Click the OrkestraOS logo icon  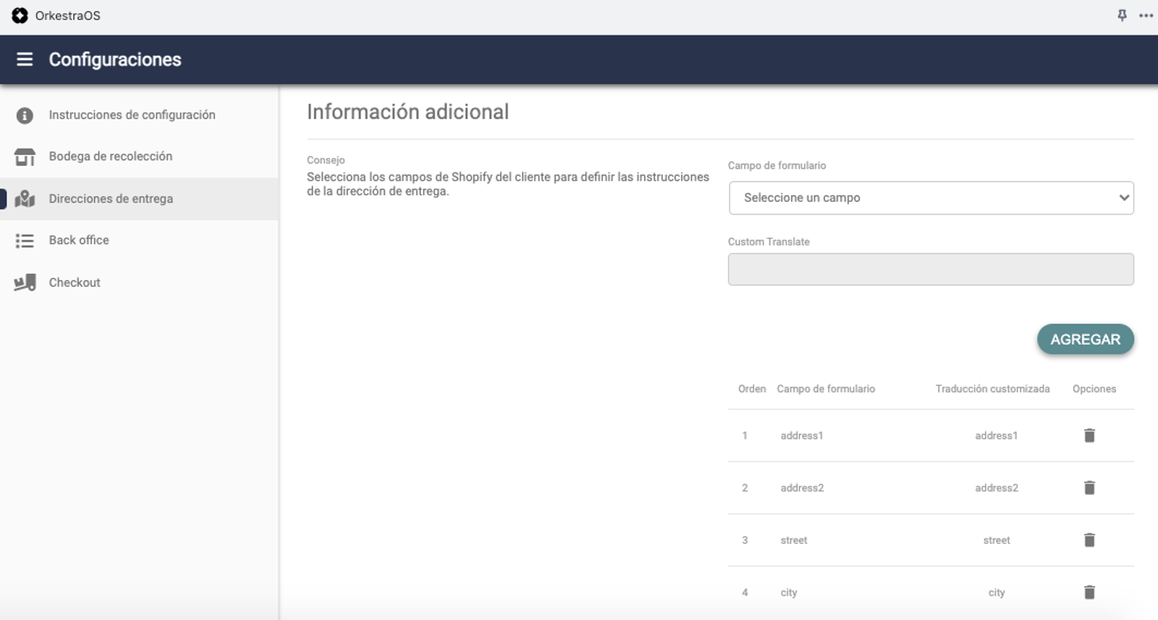click(x=20, y=16)
